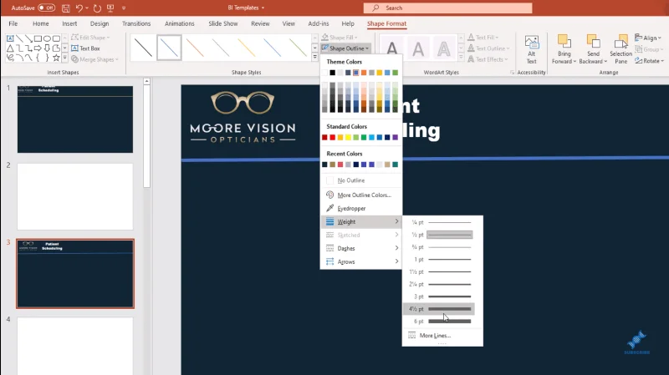669x375 pixels.
Task: Insert a Text Box
Action: tap(85, 48)
